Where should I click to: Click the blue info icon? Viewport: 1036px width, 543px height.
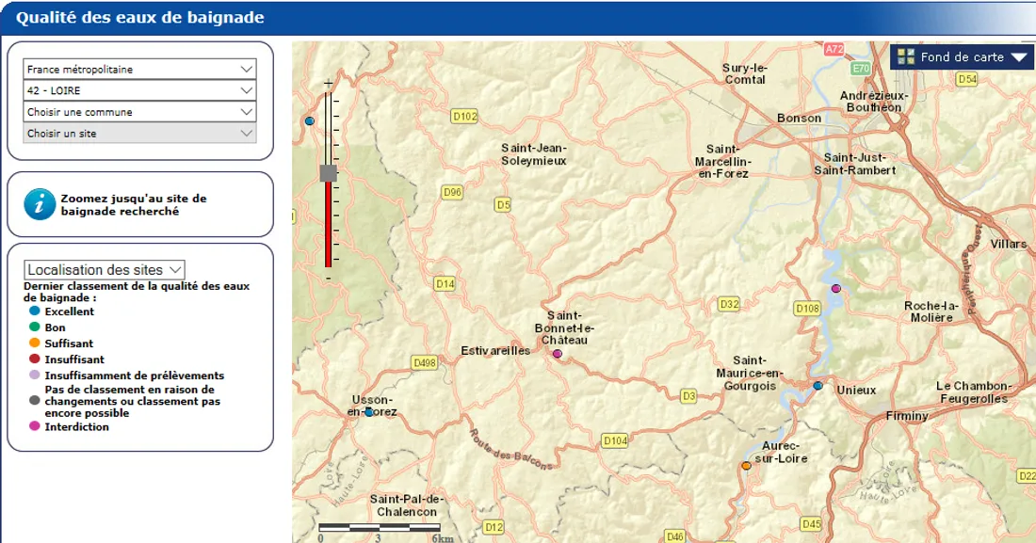(40, 204)
